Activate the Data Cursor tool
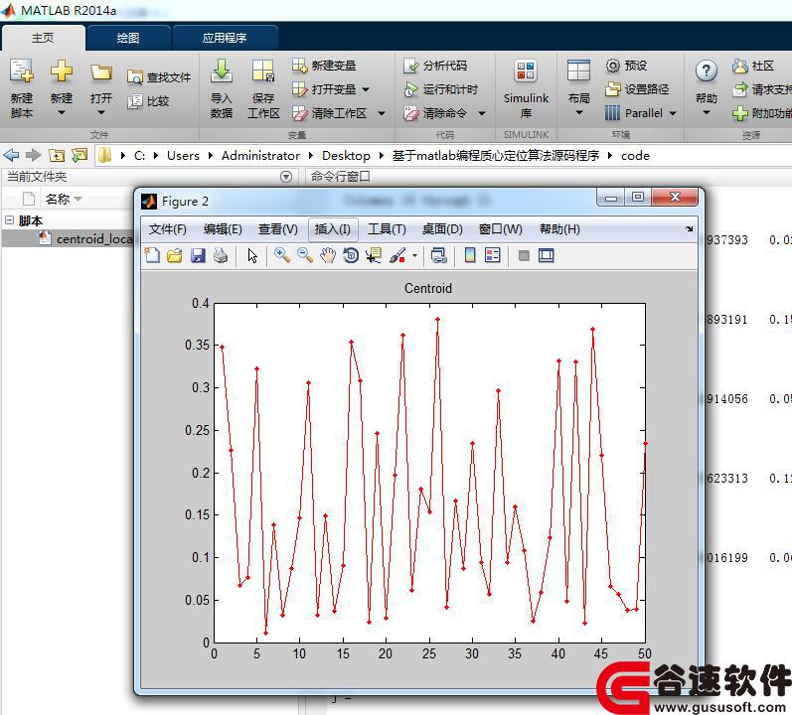792x715 pixels. tap(374, 255)
